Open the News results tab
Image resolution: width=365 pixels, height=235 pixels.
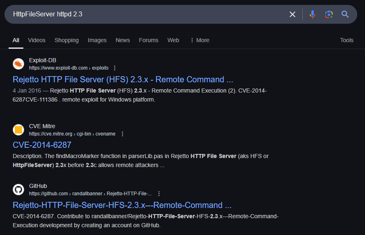point(122,40)
